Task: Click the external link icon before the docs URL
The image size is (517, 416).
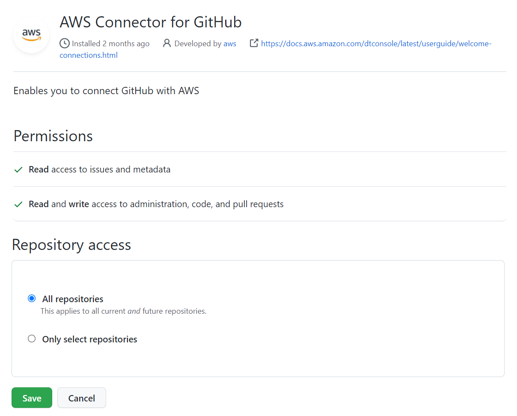Action: click(254, 43)
